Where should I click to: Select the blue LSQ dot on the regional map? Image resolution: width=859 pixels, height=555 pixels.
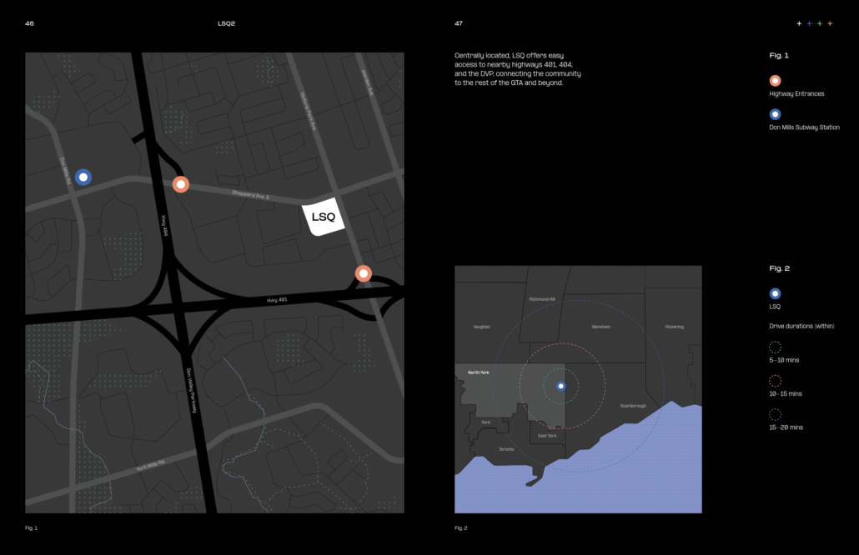pyautogui.click(x=560, y=385)
